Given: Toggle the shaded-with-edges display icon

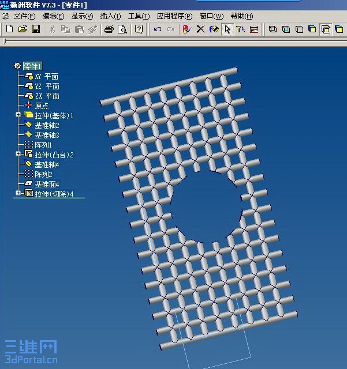Looking at the screenshot, I should point(326,29).
